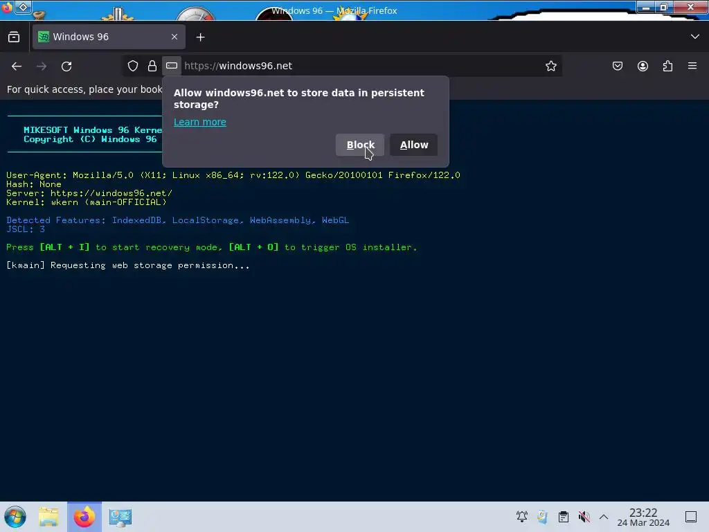The height and width of the screenshot is (532, 709).
Task: Select the Windows 96 tab
Action: coord(109,37)
